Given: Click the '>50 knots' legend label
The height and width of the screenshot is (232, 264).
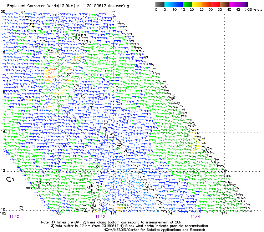Looking at the screenshot, I should click(x=254, y=10).
